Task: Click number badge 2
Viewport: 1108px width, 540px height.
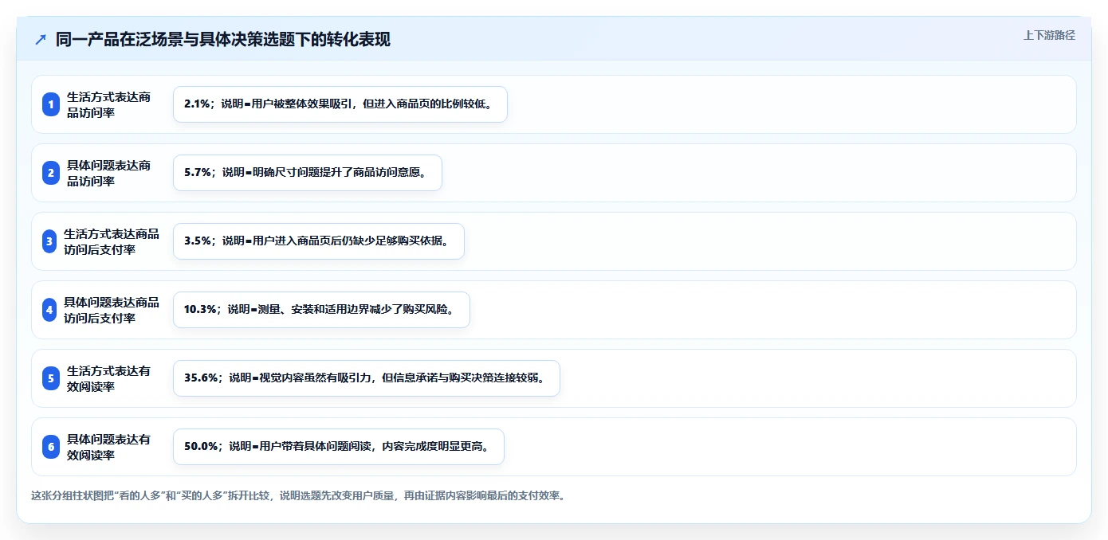Action: (51, 173)
